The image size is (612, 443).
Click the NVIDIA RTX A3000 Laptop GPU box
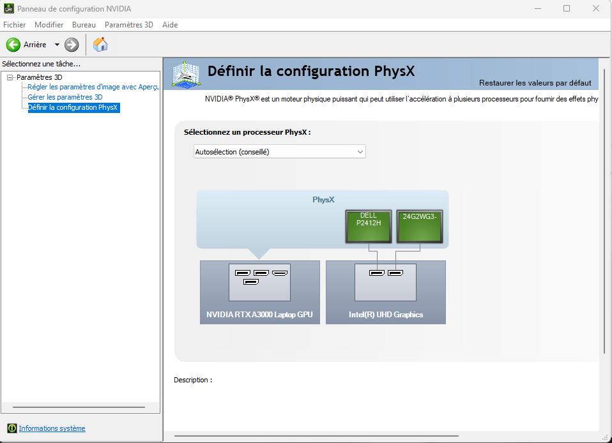[260, 292]
